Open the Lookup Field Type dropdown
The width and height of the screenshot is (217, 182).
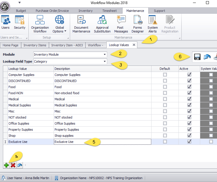105,61
